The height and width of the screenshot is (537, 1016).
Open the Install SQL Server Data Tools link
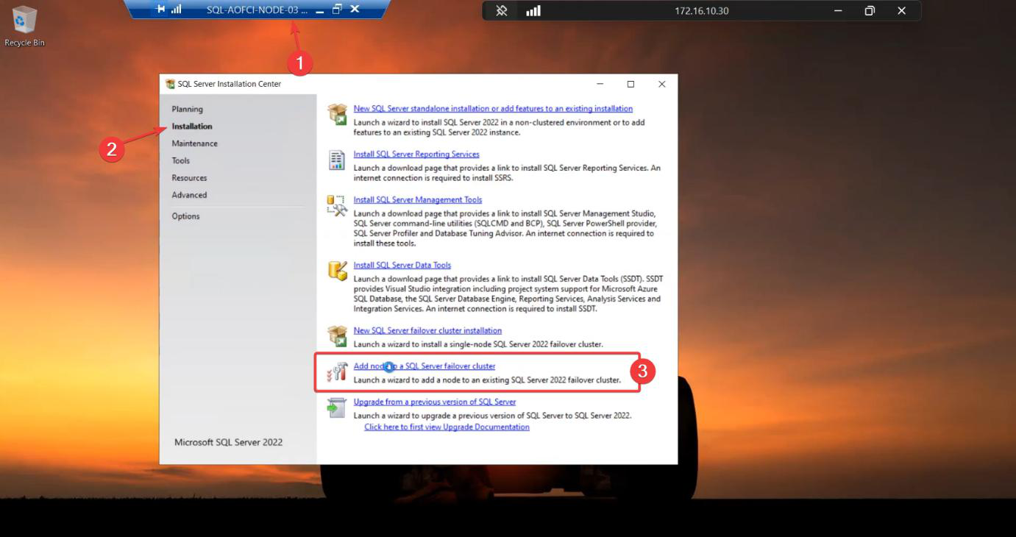pos(402,266)
